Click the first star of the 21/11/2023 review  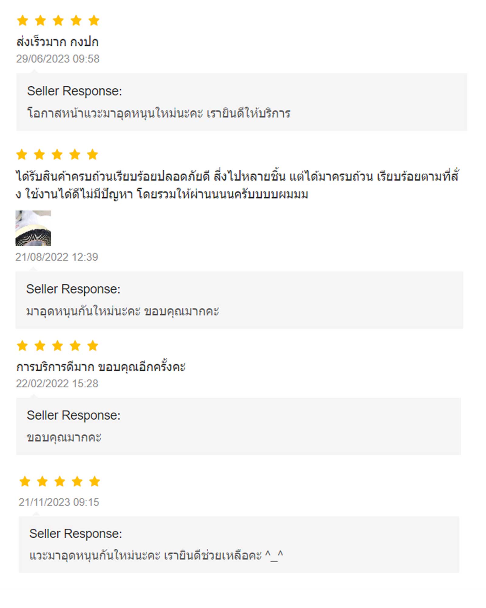25,481
